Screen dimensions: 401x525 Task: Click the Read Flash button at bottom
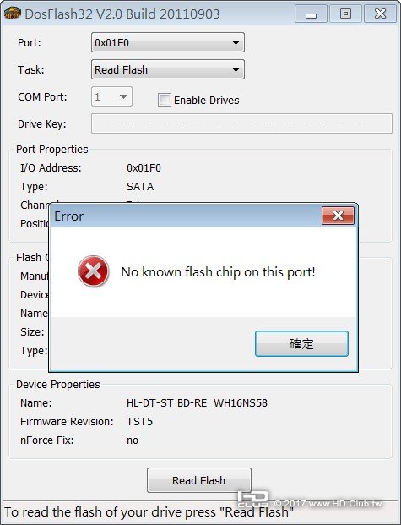click(199, 480)
